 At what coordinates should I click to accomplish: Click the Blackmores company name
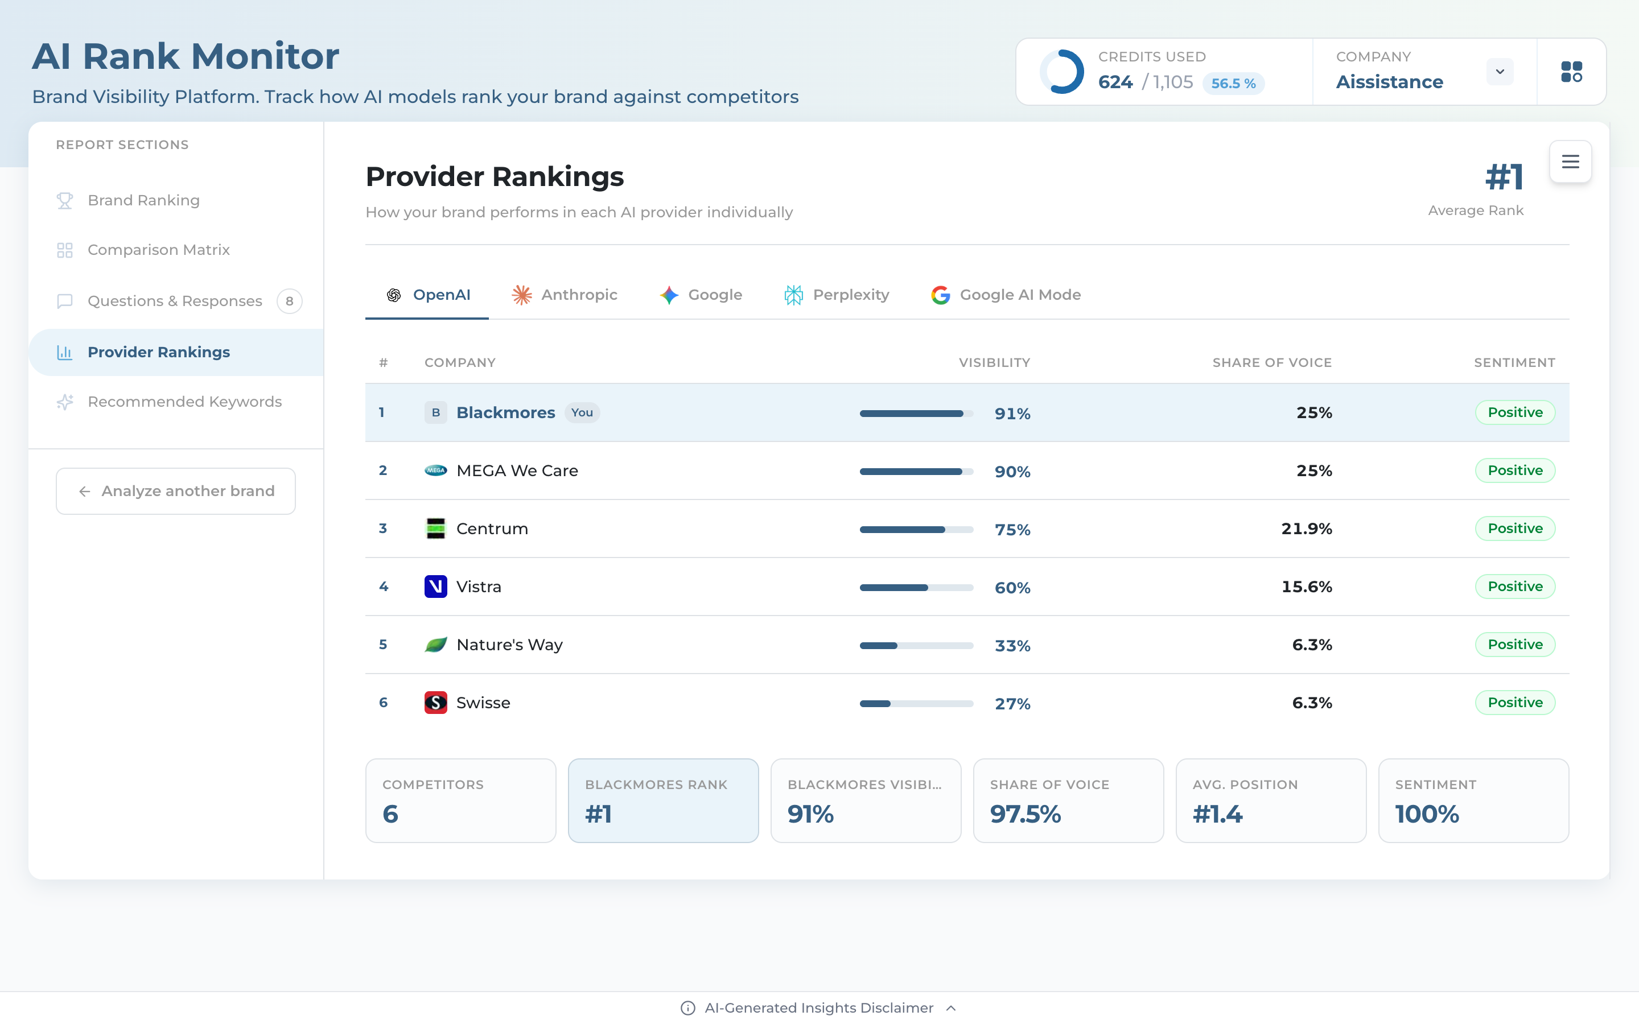coord(505,412)
